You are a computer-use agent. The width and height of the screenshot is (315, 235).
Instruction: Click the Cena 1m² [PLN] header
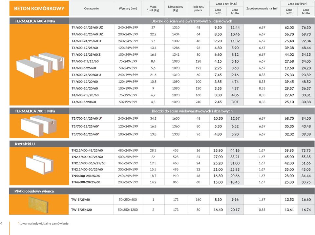[x=297, y=4]
